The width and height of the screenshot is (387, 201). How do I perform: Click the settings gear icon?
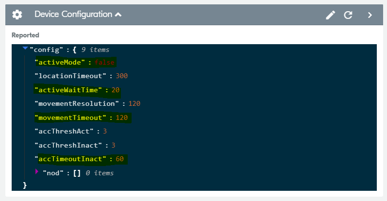point(17,15)
